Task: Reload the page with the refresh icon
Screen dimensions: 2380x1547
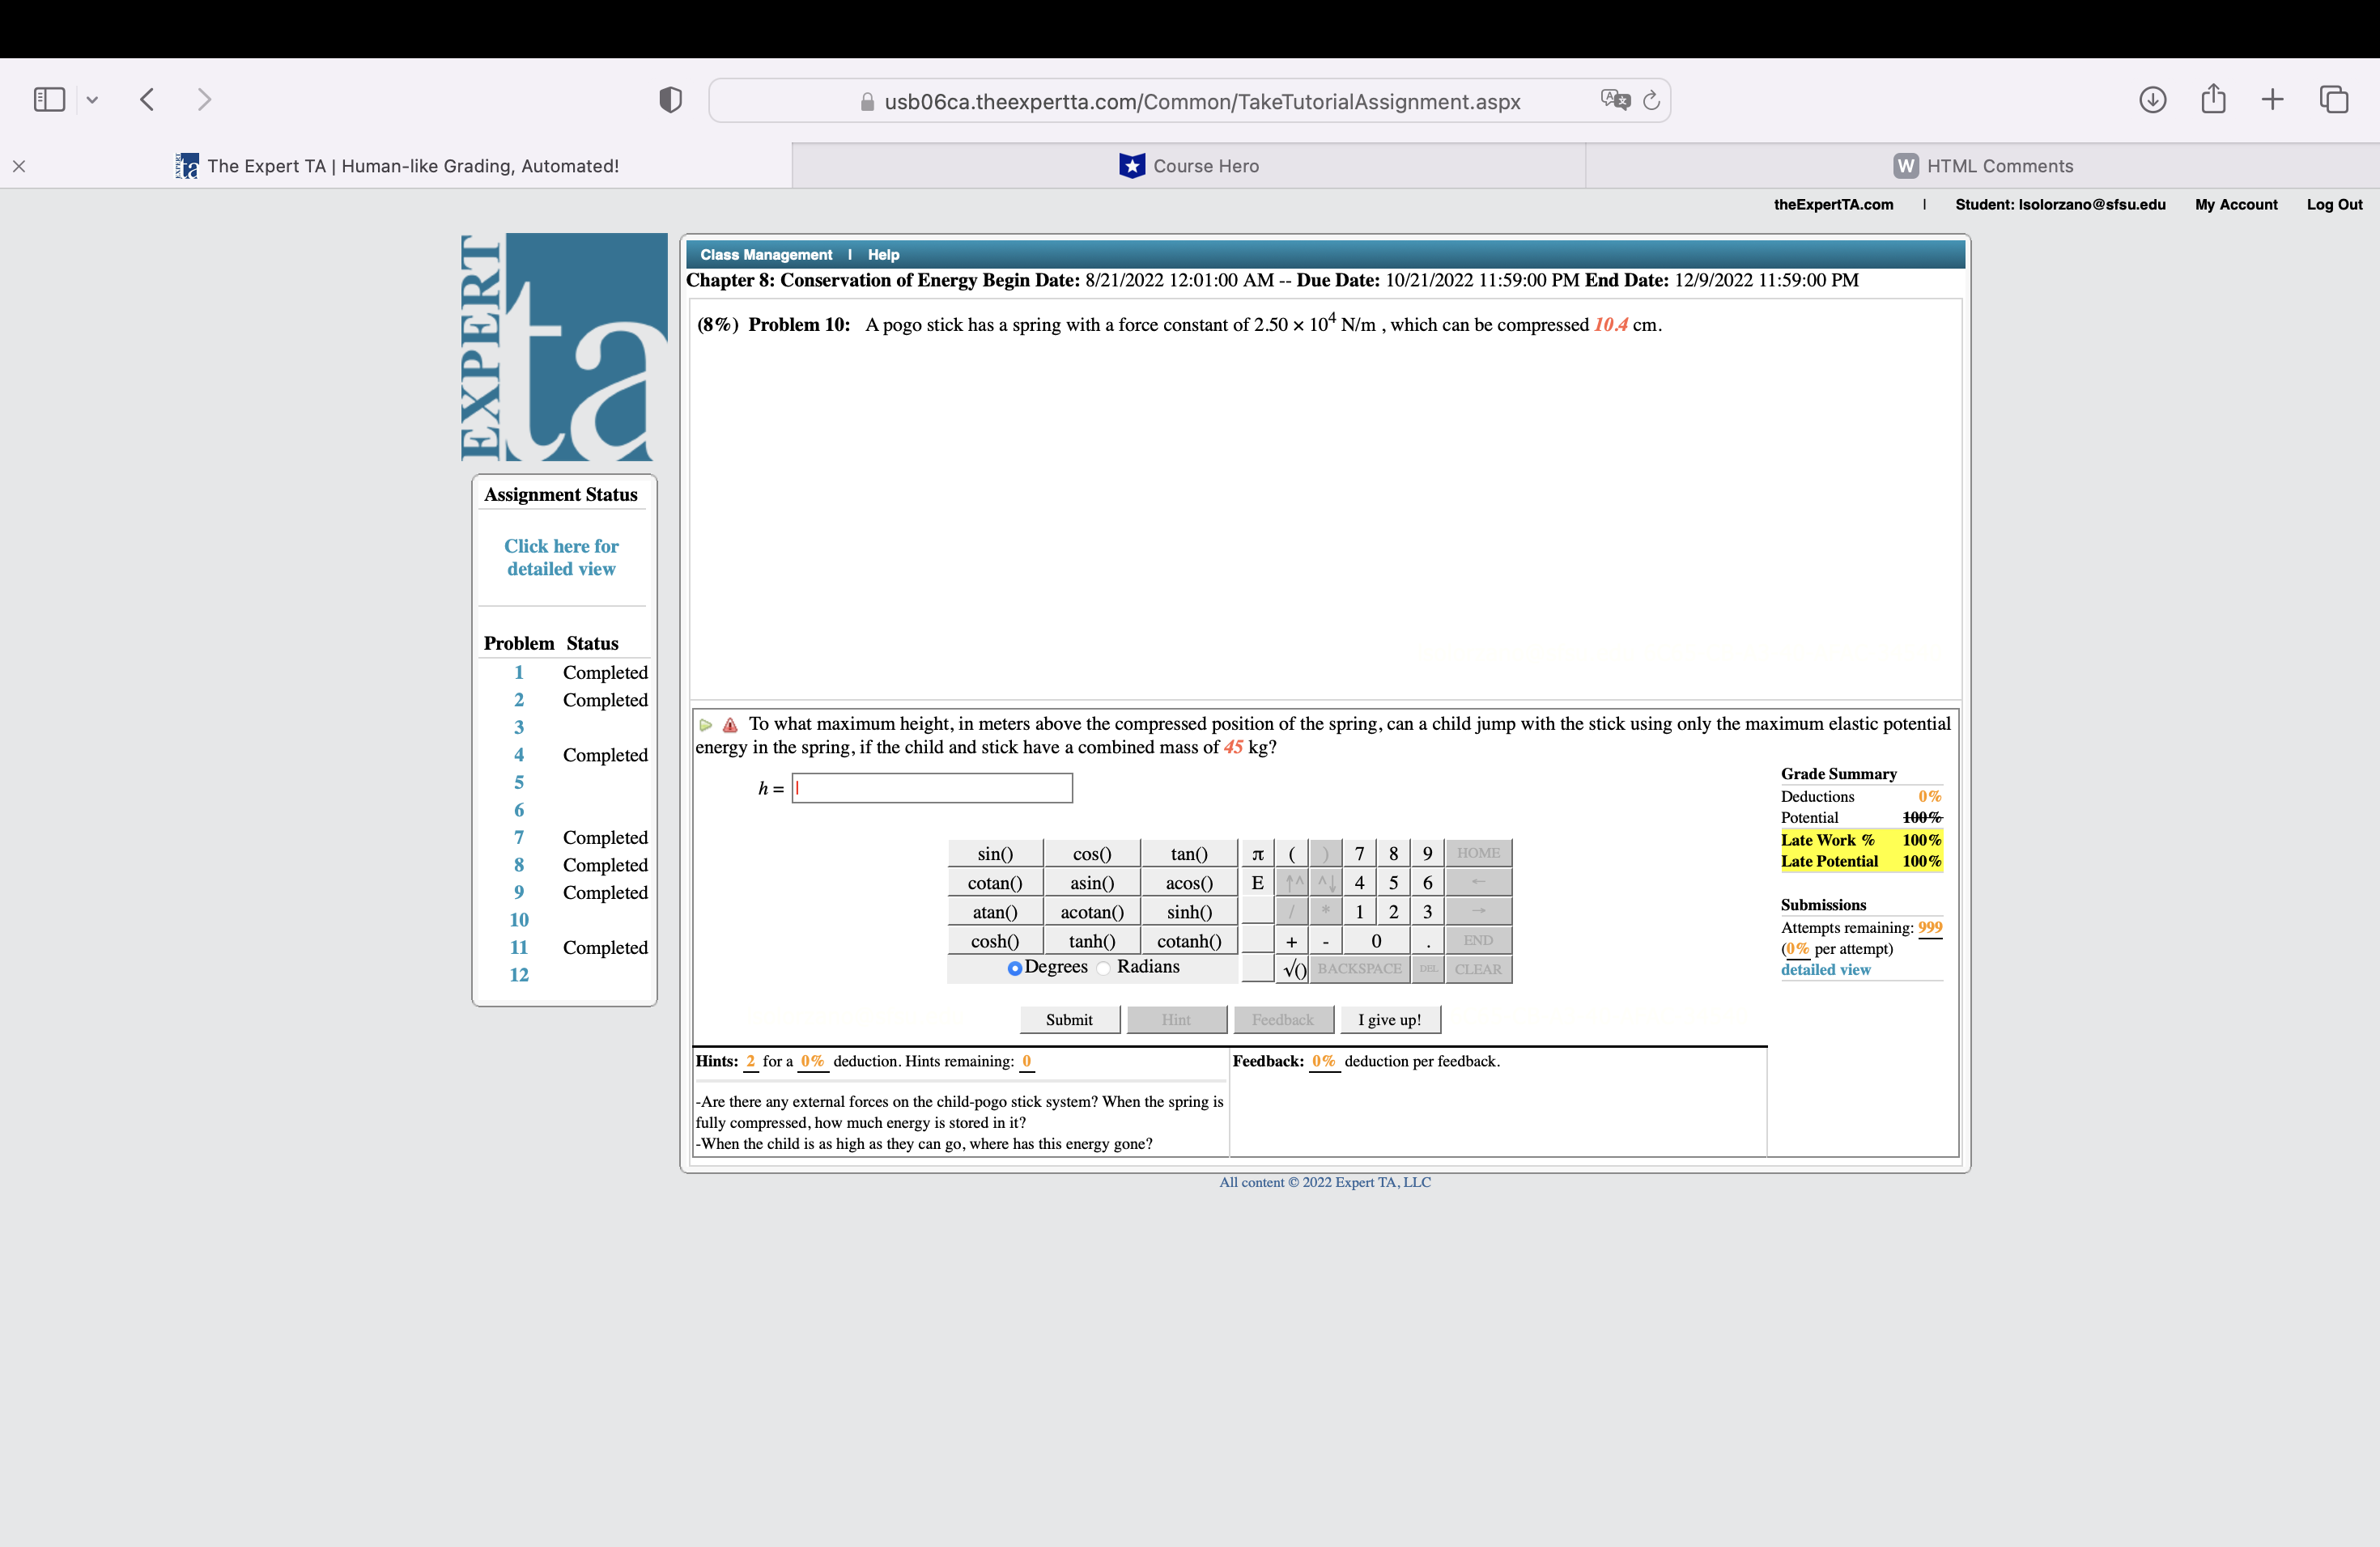Action: (x=1650, y=100)
